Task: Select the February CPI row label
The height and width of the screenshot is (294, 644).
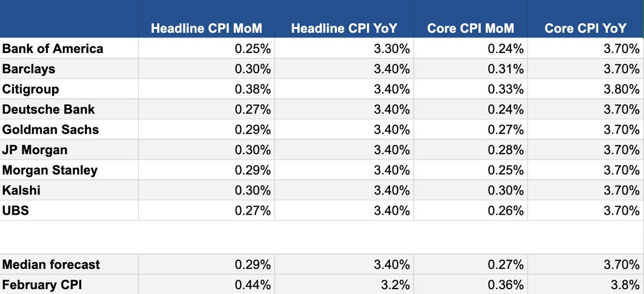Action: (42, 284)
